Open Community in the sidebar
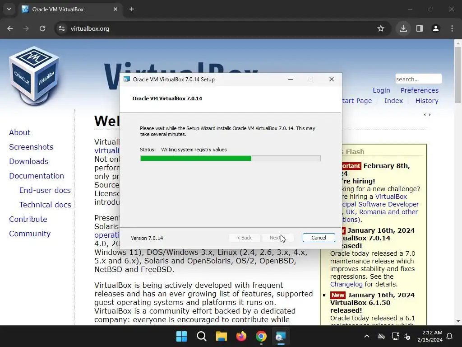Image resolution: width=462 pixels, height=347 pixels. coord(30,234)
